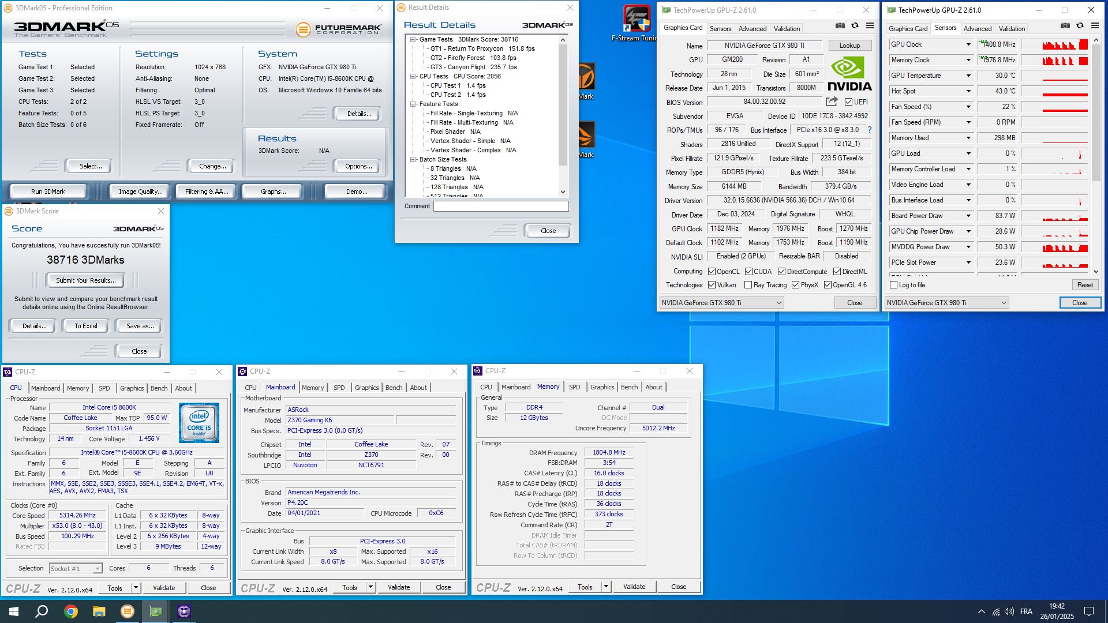The height and width of the screenshot is (623, 1108).
Task: Open the Board Power Draw sensor dropdown
Action: (968, 216)
